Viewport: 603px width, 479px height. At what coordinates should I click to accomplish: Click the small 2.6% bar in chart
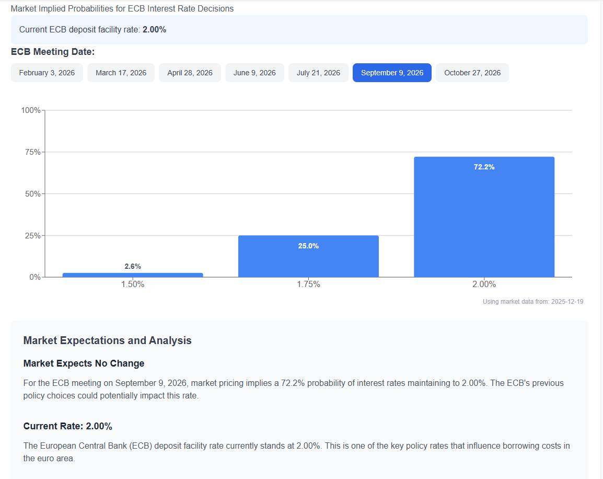coord(133,275)
